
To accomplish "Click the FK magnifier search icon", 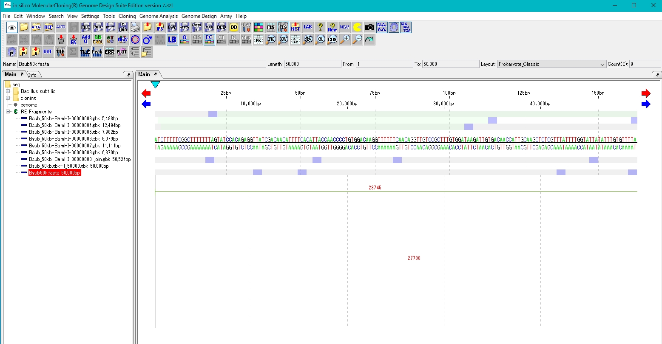I will click(x=270, y=40).
